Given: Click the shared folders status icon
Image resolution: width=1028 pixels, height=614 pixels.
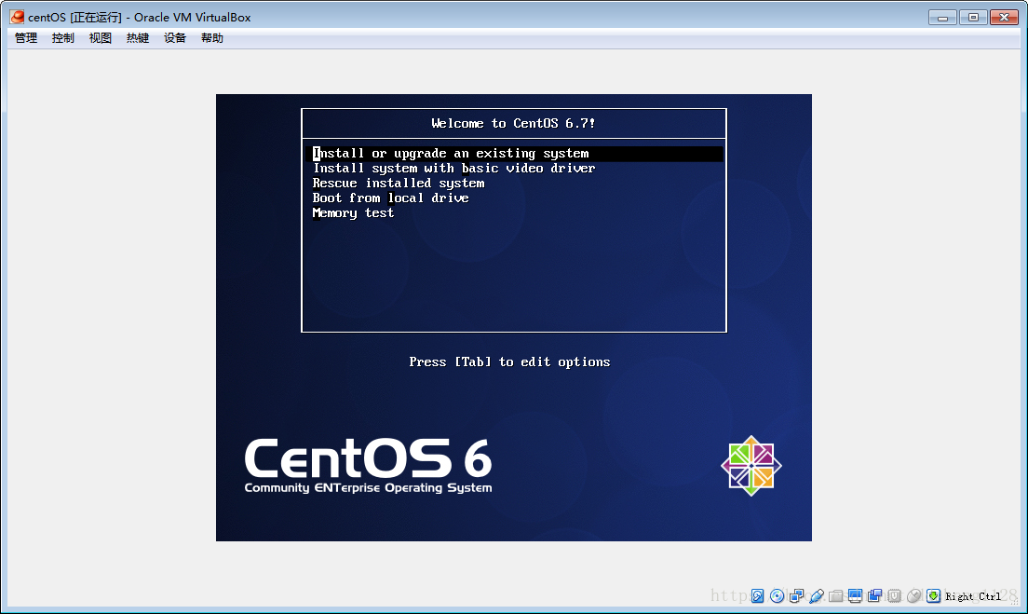Looking at the screenshot, I should 836,595.
